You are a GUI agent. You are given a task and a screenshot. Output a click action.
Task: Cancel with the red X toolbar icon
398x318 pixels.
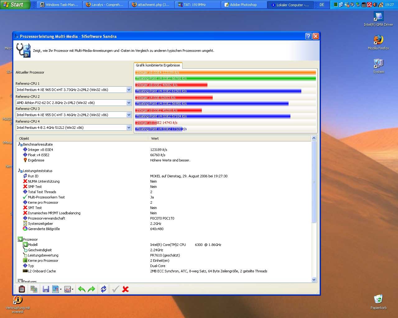[x=125, y=289]
